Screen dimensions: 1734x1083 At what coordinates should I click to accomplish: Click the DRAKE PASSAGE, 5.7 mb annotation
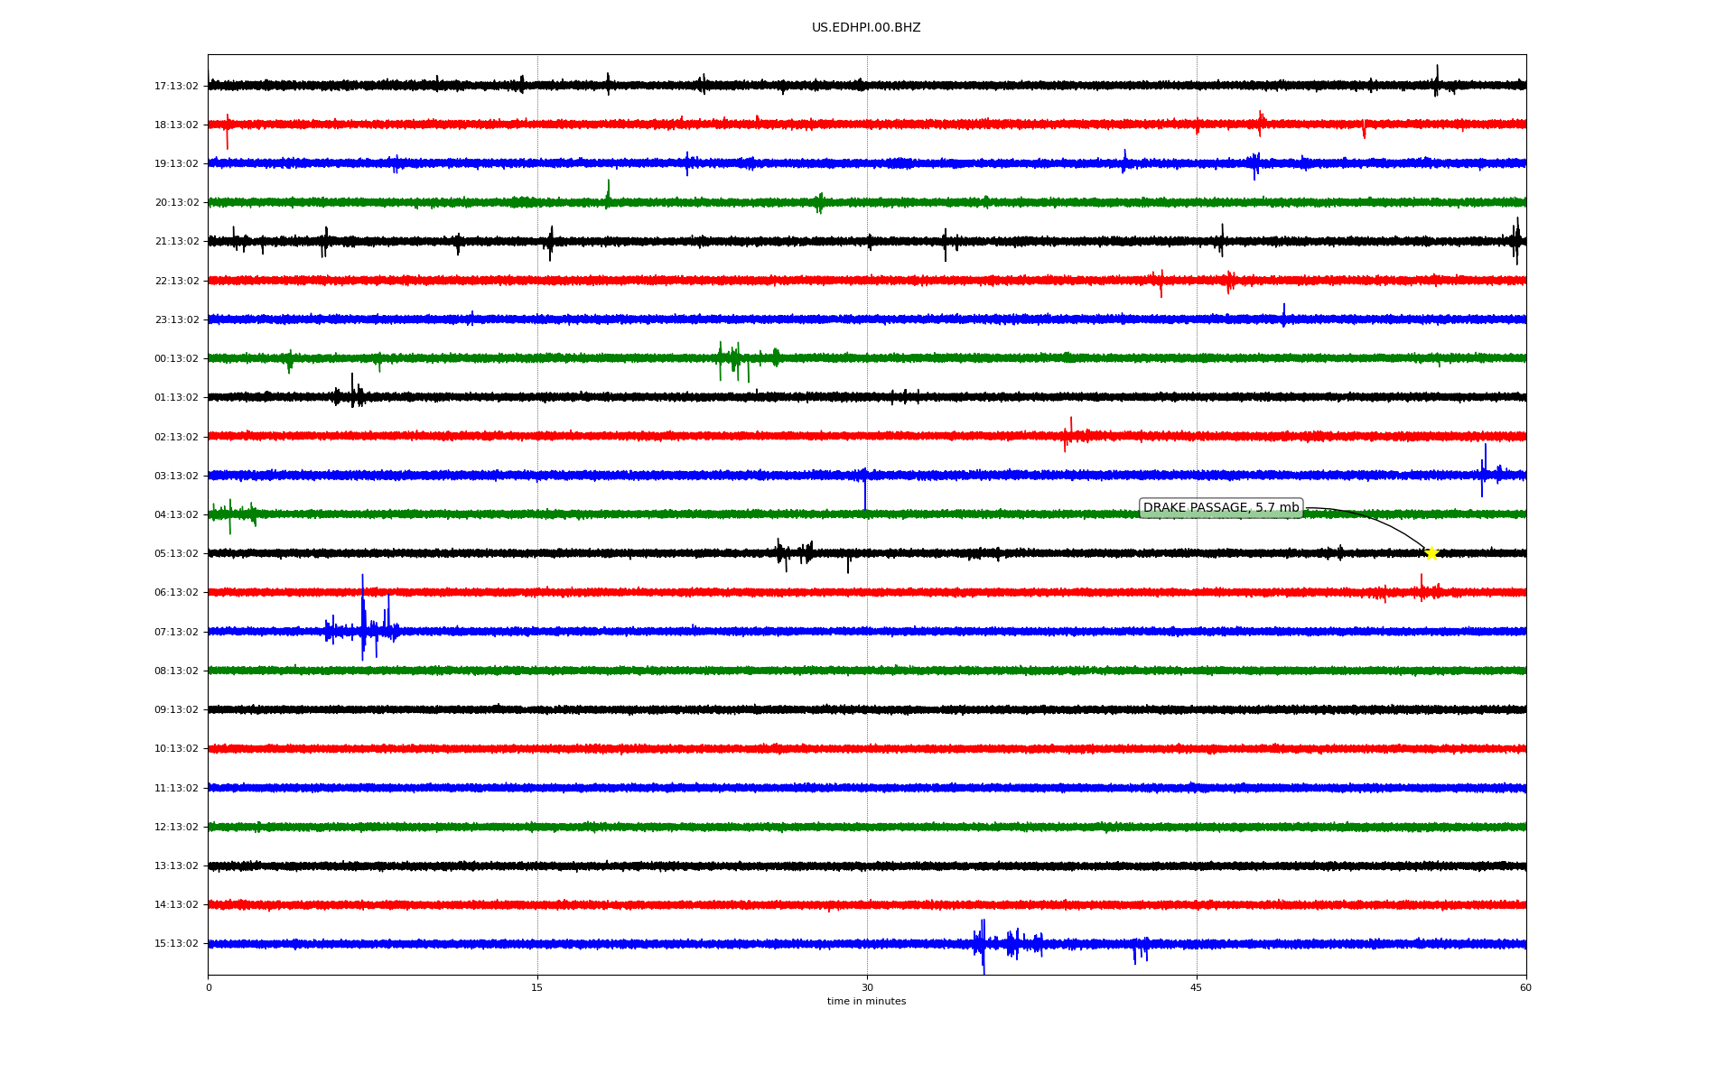tap(1221, 508)
